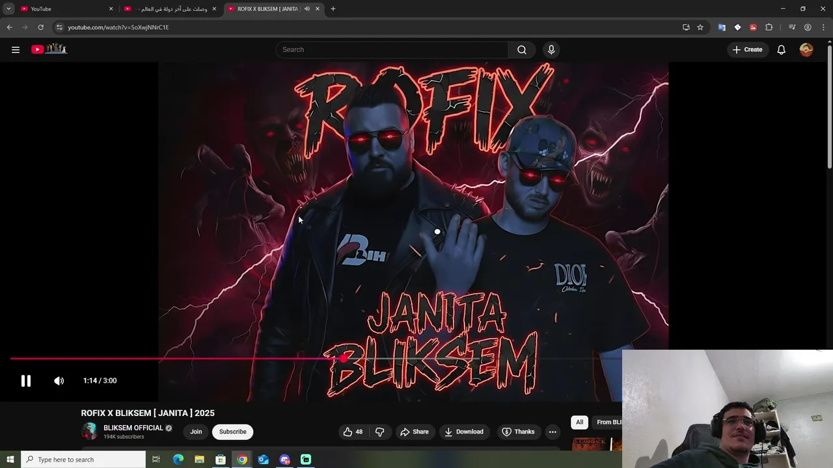This screenshot has width=833, height=468.
Task: Open Outlook from taskbar
Action: point(264,460)
